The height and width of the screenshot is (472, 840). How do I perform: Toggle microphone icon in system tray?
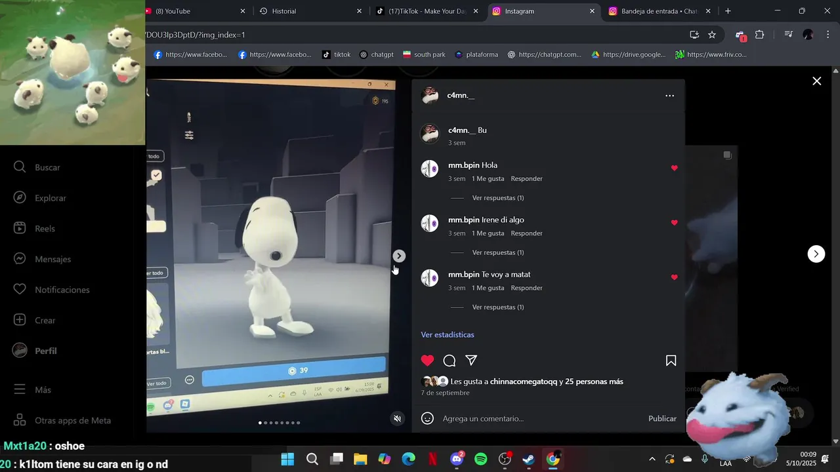[705, 460]
